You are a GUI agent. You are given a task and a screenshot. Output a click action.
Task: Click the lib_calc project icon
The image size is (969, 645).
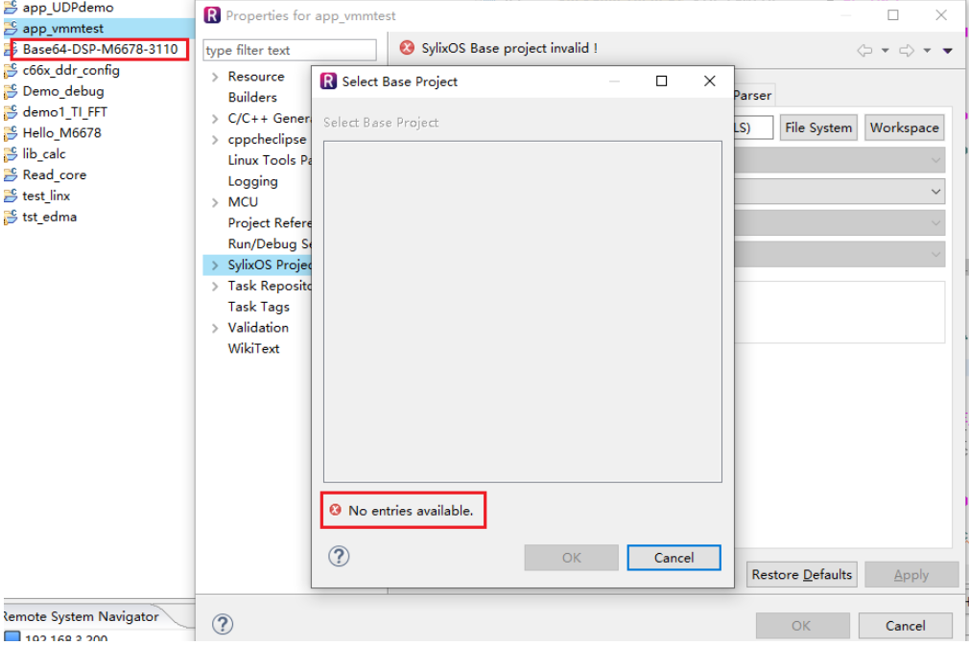11,154
